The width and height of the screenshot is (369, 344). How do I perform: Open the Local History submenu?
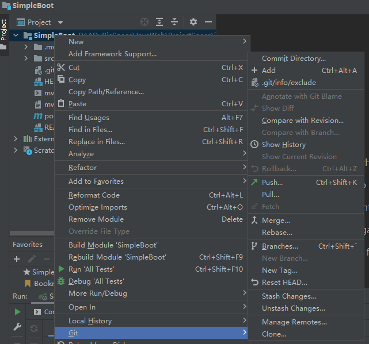151,321
